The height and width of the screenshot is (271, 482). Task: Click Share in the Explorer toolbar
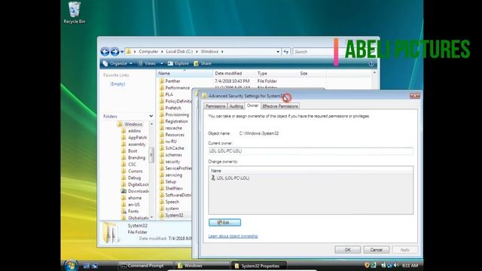pos(203,63)
